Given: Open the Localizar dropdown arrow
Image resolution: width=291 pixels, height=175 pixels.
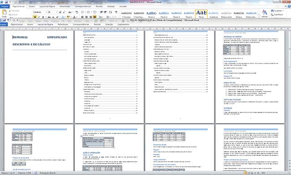Looking at the screenshot, I should pos(283,11).
